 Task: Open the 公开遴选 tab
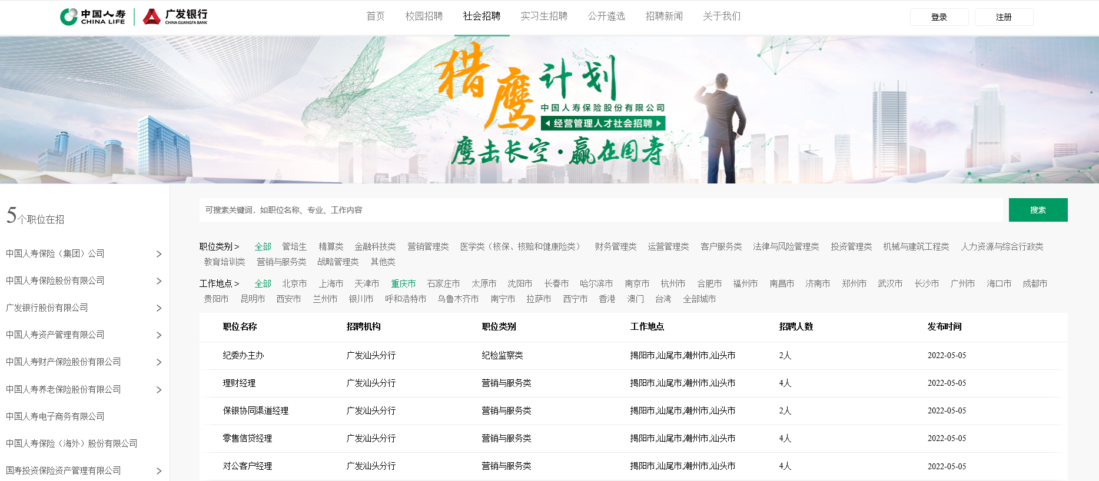pos(606,16)
